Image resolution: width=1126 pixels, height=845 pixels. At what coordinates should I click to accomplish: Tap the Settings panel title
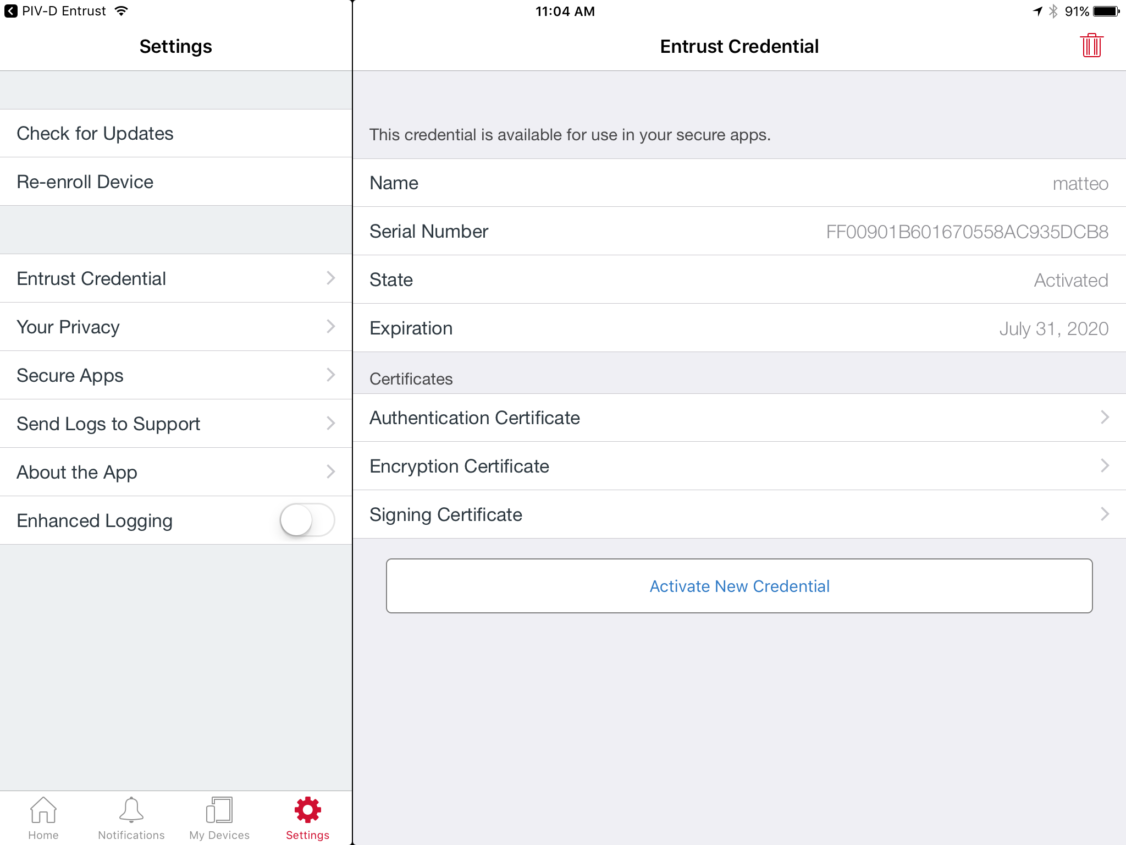click(175, 46)
